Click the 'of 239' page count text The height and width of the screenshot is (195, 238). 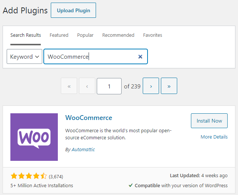point(132,87)
